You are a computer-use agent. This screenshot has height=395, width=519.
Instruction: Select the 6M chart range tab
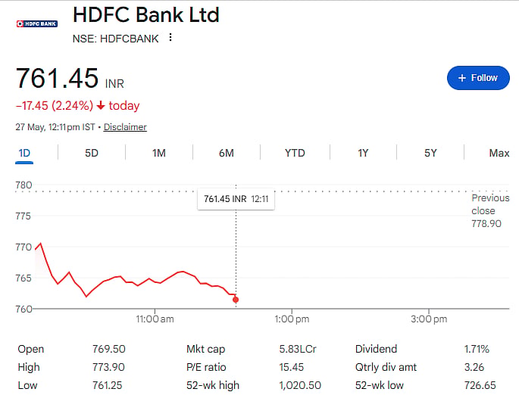click(227, 153)
